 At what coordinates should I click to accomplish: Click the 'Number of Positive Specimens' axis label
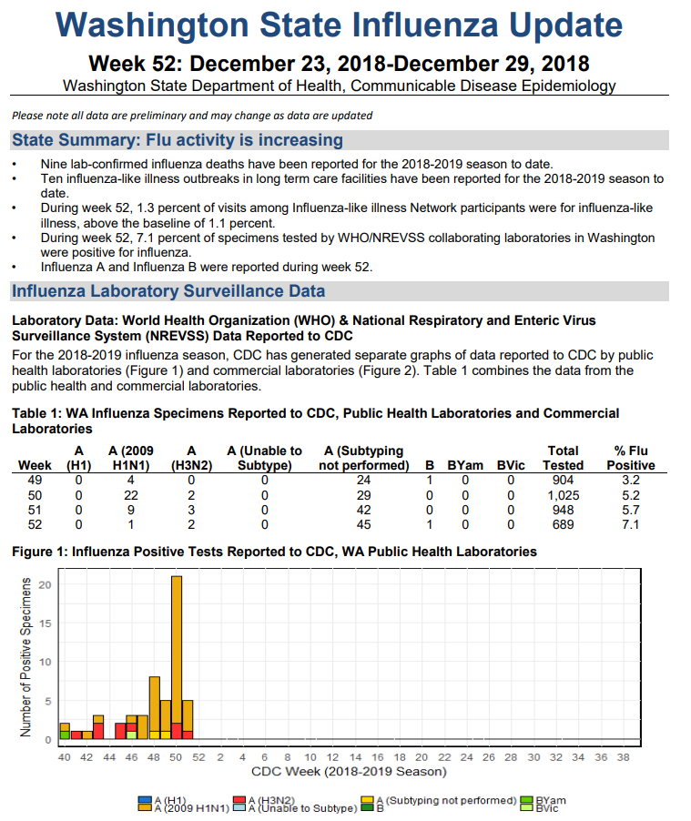click(x=26, y=655)
